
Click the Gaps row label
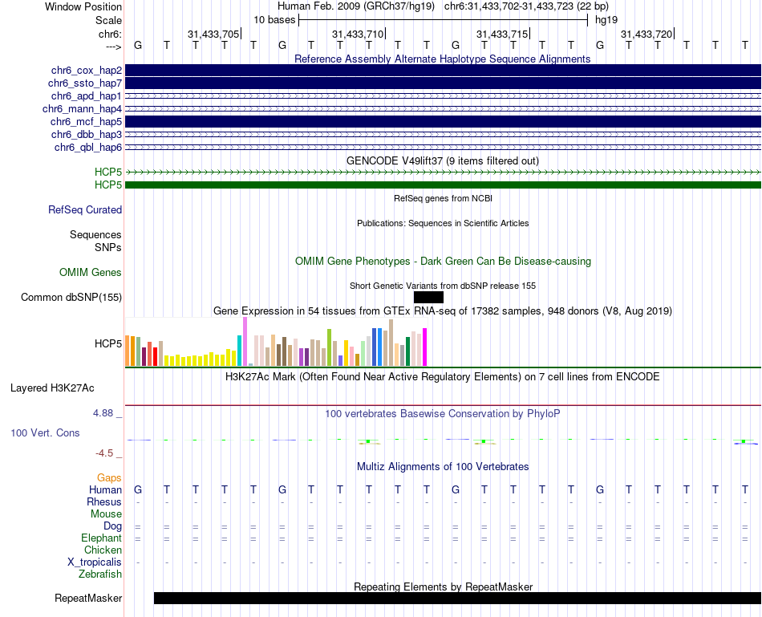pyautogui.click(x=109, y=478)
